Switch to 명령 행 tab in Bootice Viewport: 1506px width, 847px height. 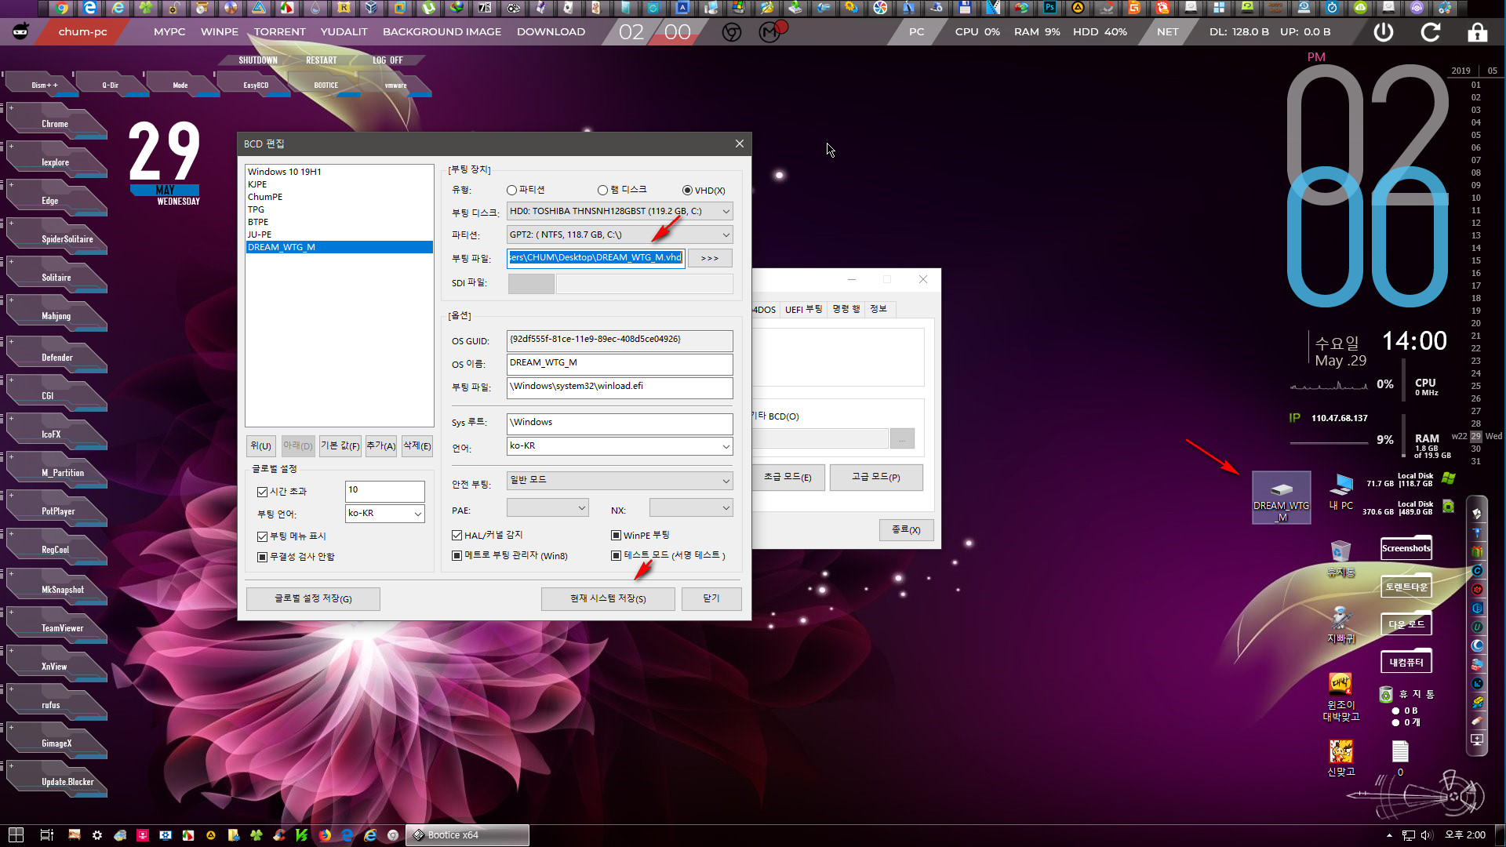846,309
